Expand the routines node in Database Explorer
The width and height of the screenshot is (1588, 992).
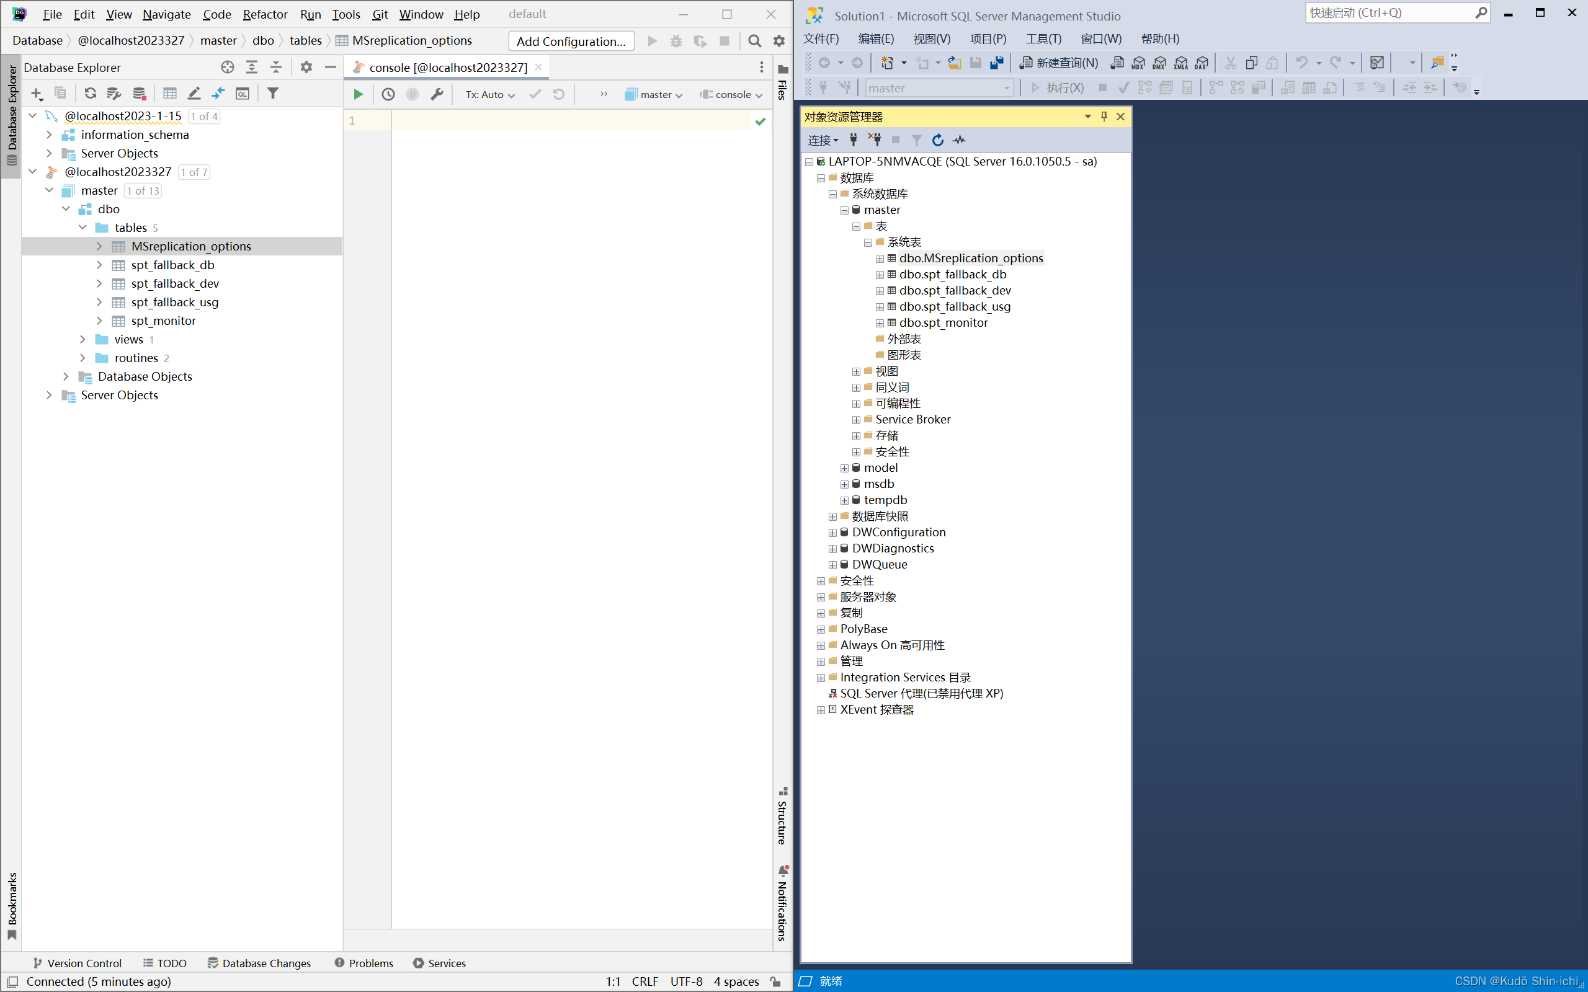click(x=81, y=358)
